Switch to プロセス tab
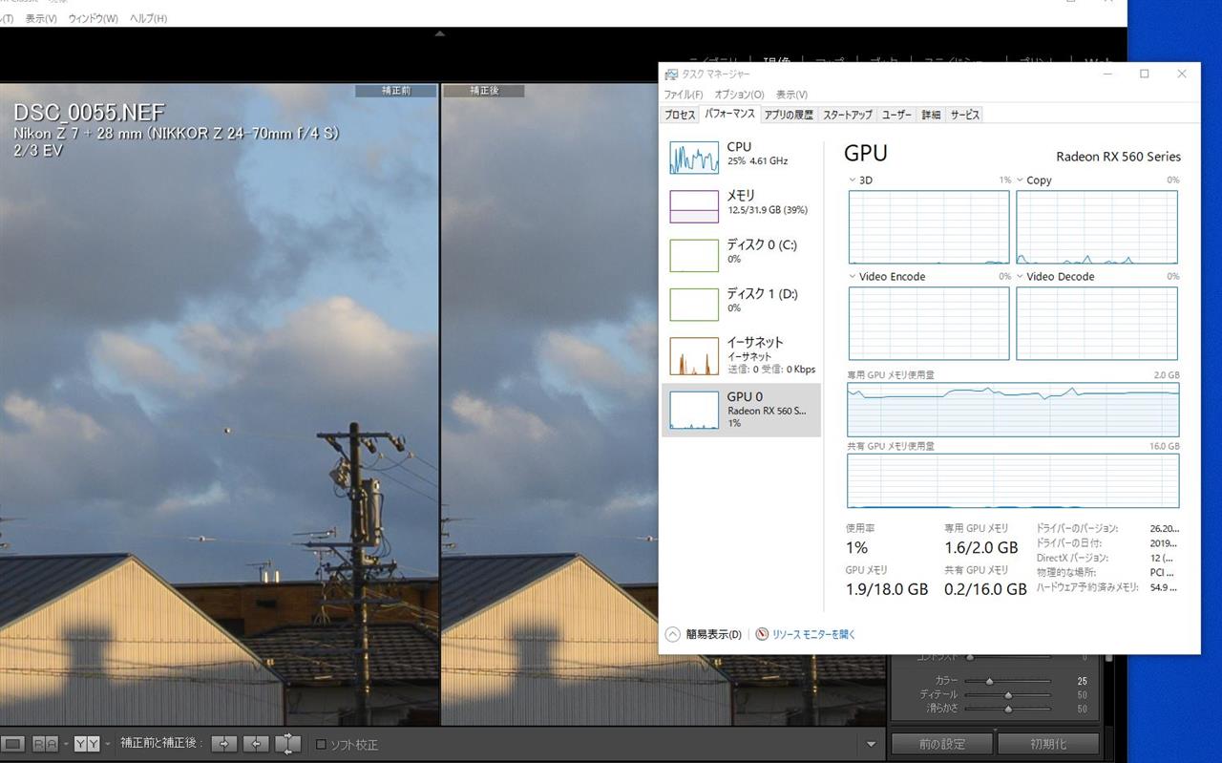This screenshot has height=763, width=1222. coord(680,115)
